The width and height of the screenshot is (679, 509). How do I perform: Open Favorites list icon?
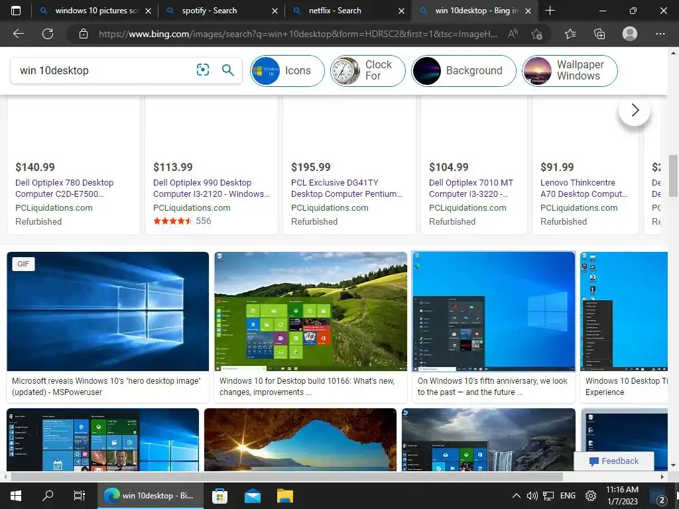[570, 34]
